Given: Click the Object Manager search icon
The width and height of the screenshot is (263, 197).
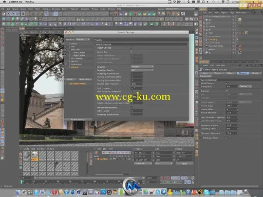Looking at the screenshot, I should pyautogui.click(x=252, y=12).
